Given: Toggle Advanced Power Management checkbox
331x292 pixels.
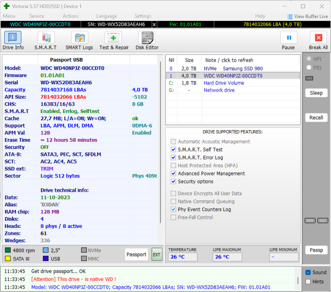Looking at the screenshot, I should 173,173.
